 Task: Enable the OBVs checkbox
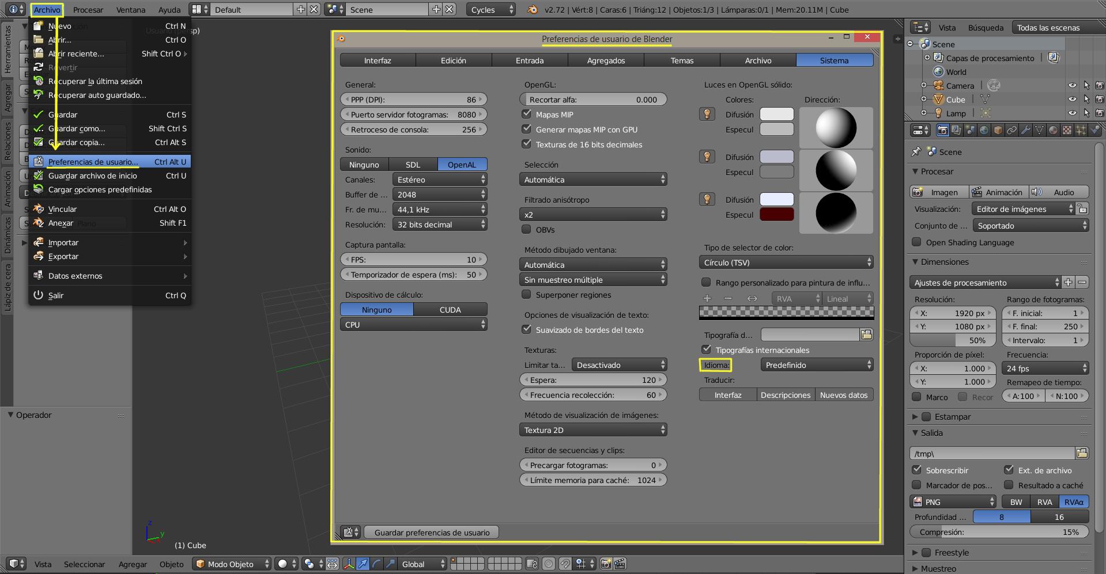(526, 229)
